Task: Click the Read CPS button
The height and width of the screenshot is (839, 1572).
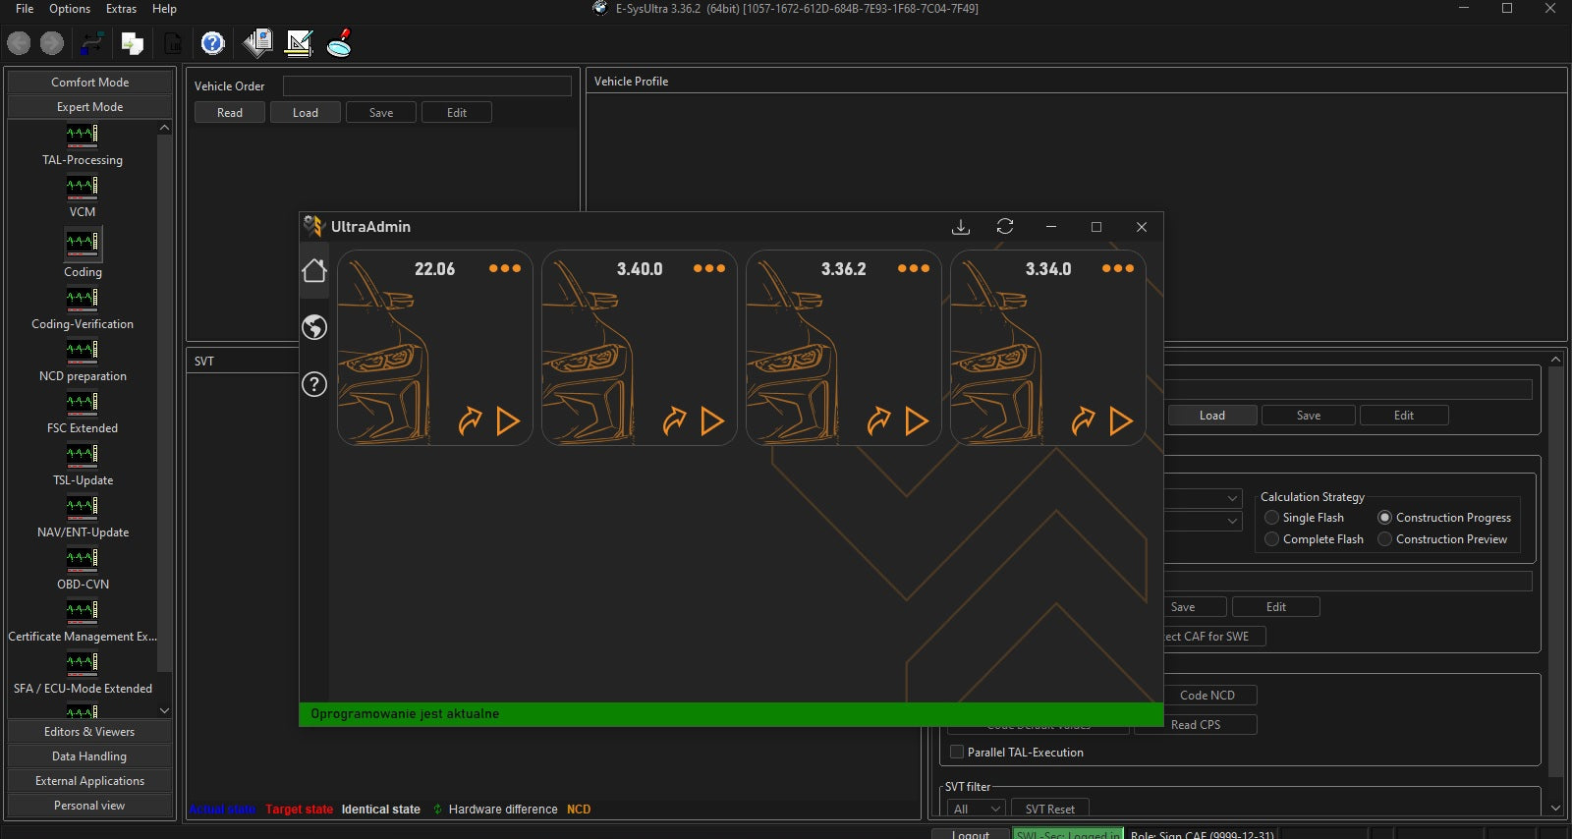Action: (x=1196, y=725)
